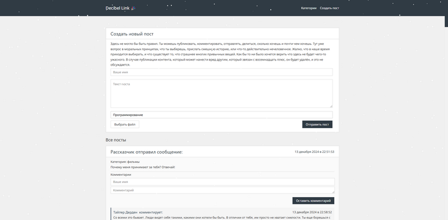Select the Все посты heading
448x220 pixels.
click(116, 140)
